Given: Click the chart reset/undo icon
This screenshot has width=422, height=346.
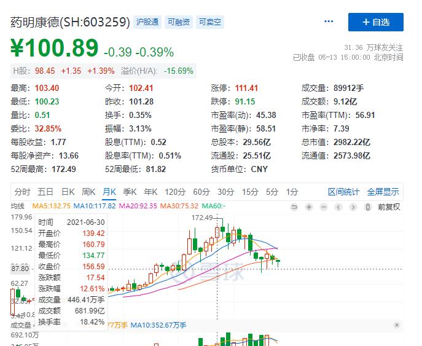Looking at the screenshot, I should (x=294, y=206).
